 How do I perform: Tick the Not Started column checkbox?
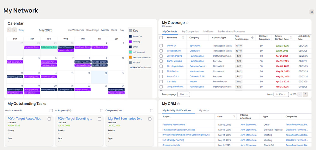(x=51, y=111)
